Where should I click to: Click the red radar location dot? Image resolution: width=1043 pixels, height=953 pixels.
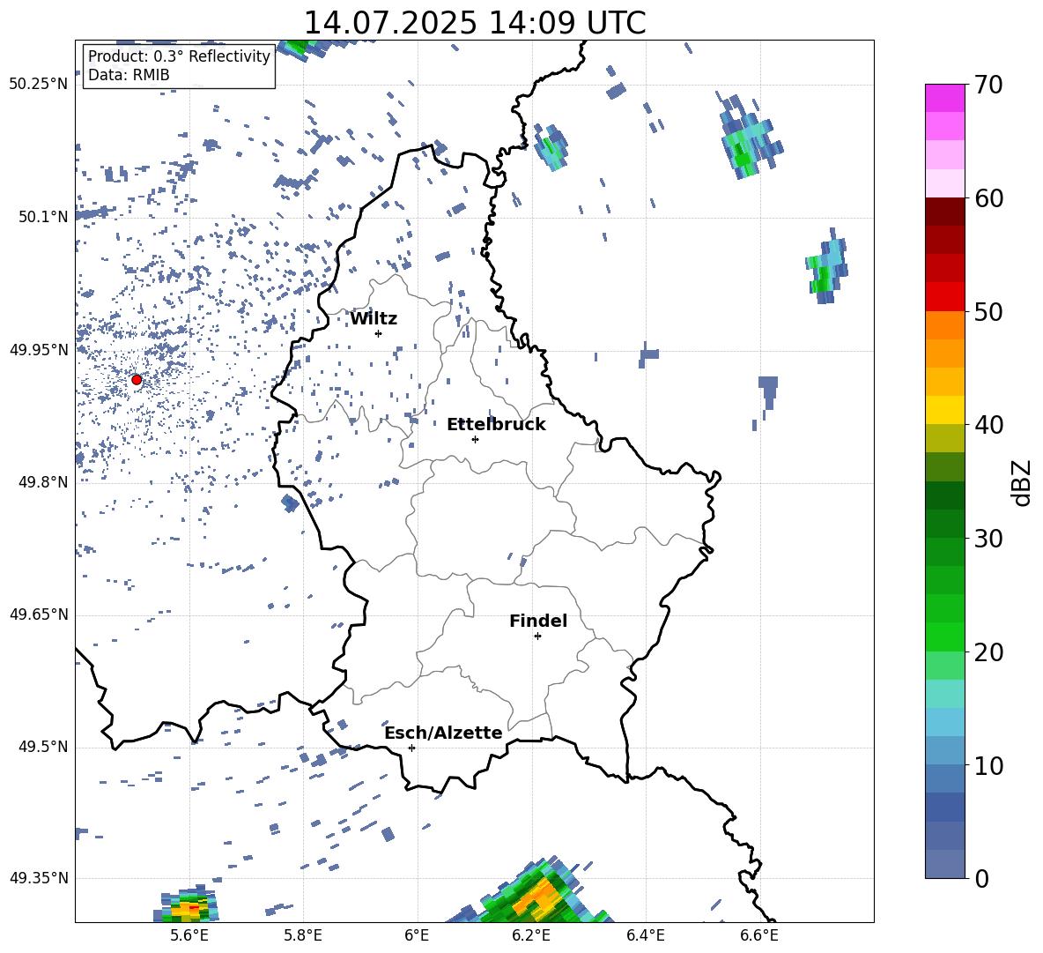point(137,380)
